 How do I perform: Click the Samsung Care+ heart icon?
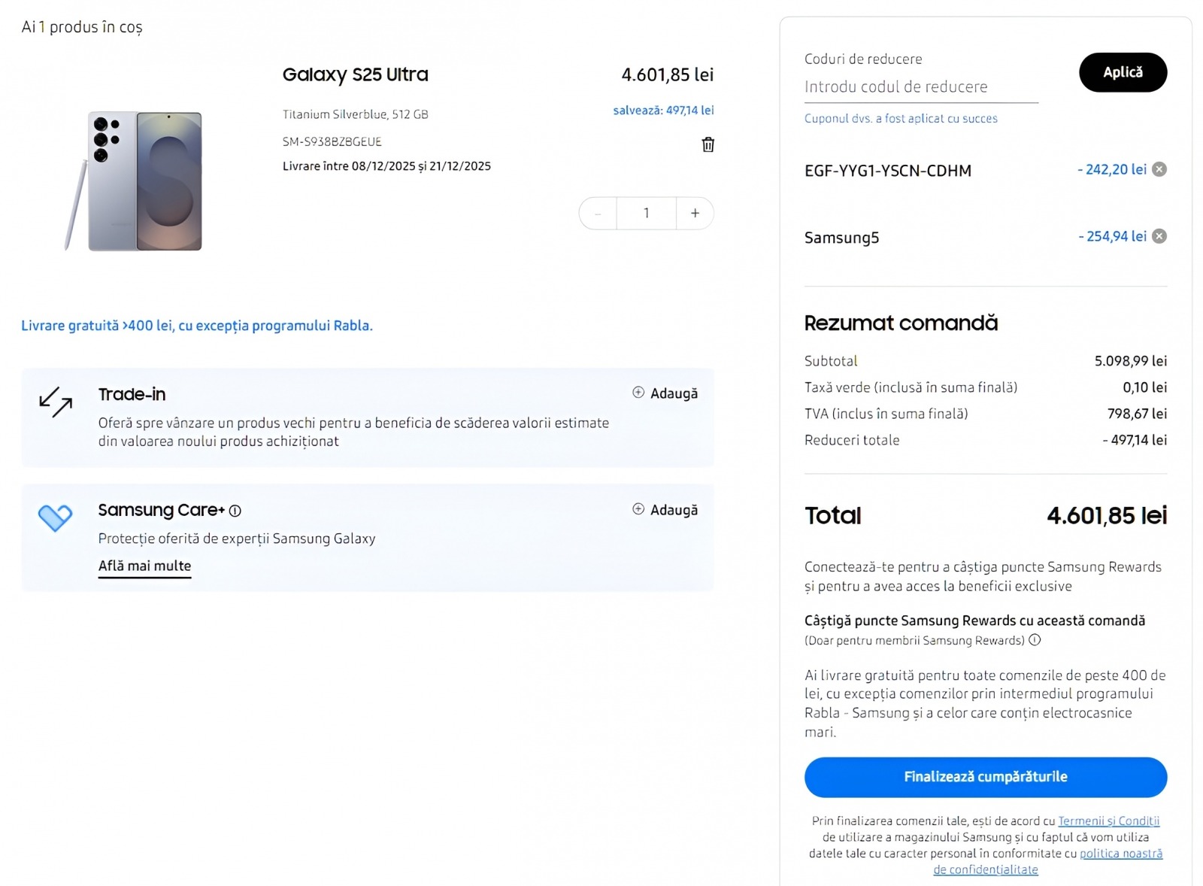click(55, 517)
